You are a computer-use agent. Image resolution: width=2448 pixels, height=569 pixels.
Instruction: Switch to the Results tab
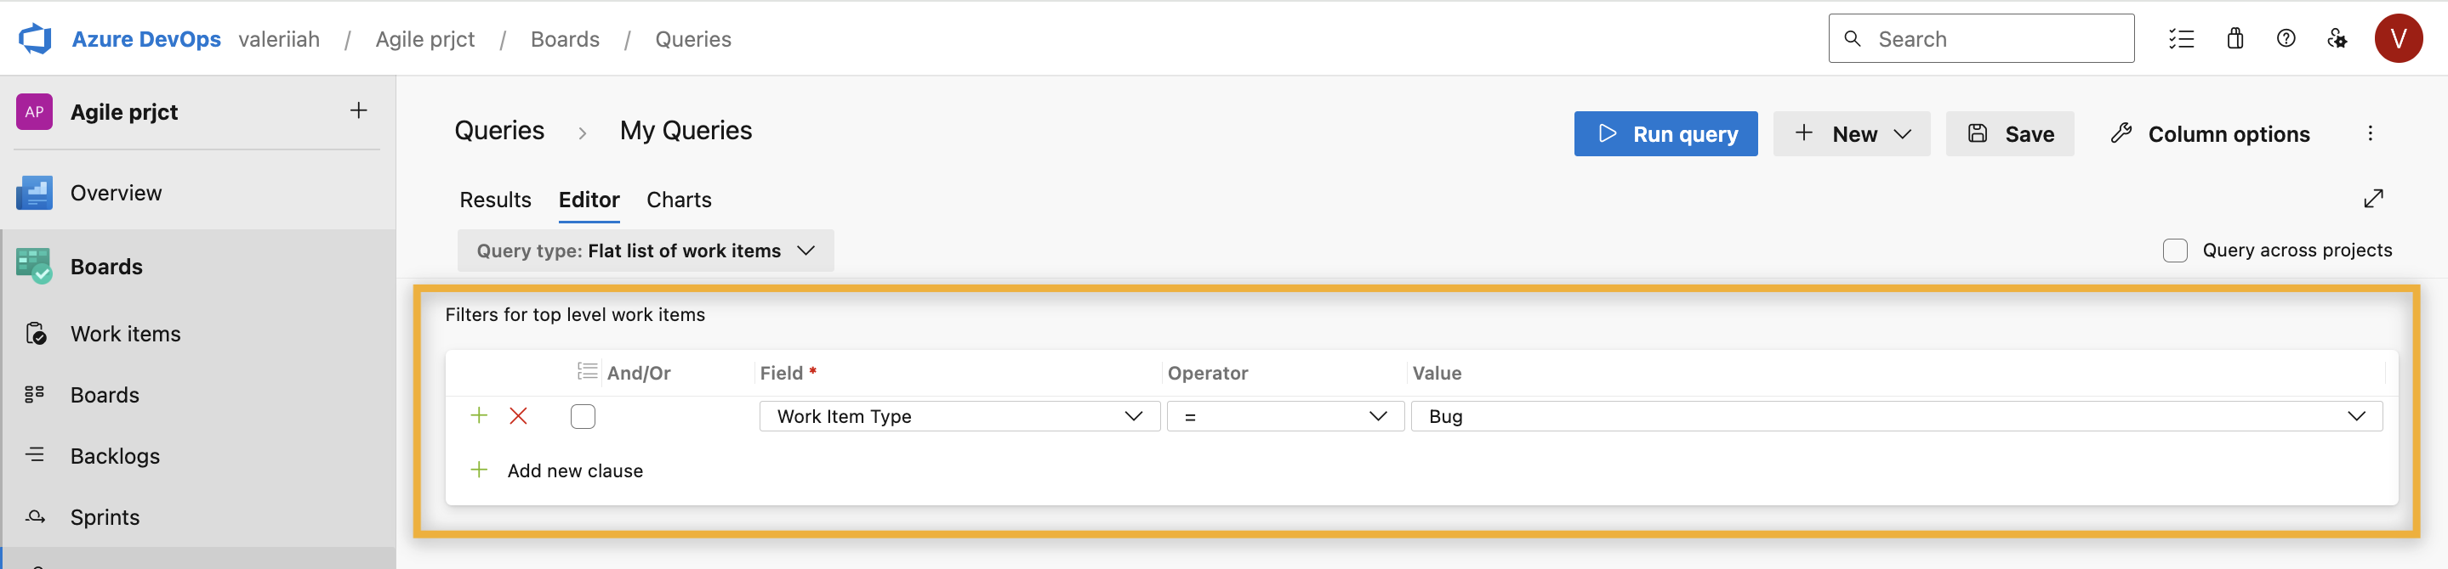(495, 200)
